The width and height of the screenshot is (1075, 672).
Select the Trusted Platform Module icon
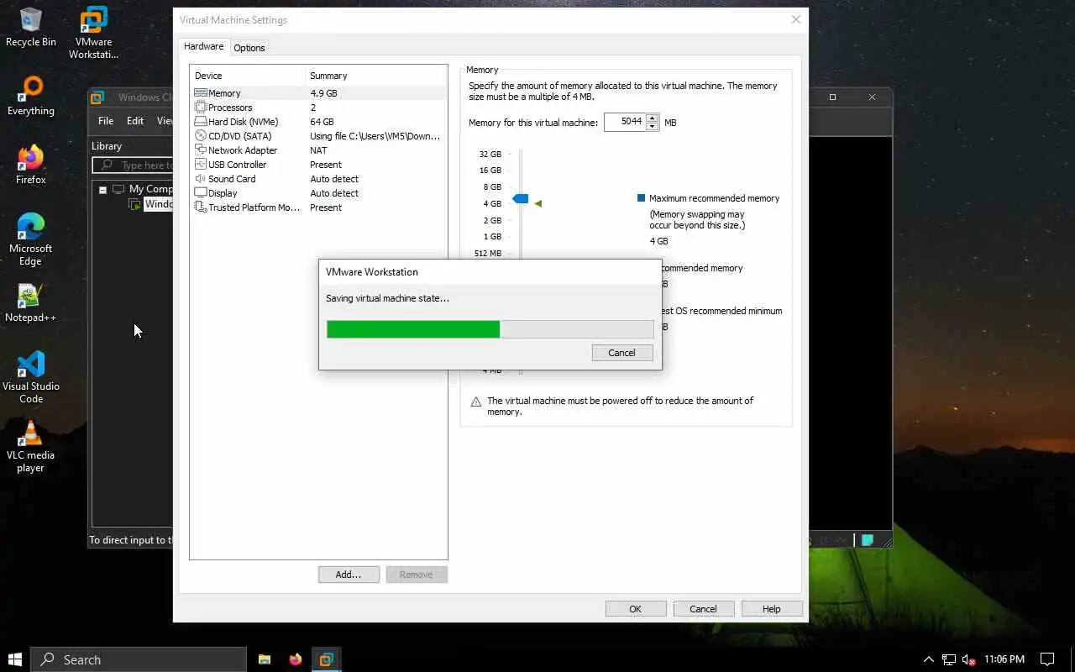tap(201, 207)
